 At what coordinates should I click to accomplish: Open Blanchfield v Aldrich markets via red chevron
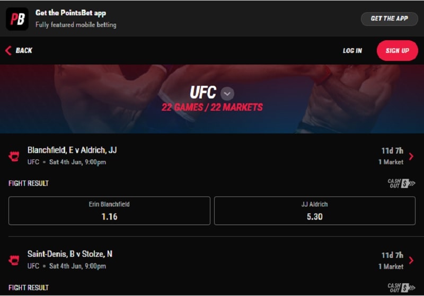coord(411,156)
